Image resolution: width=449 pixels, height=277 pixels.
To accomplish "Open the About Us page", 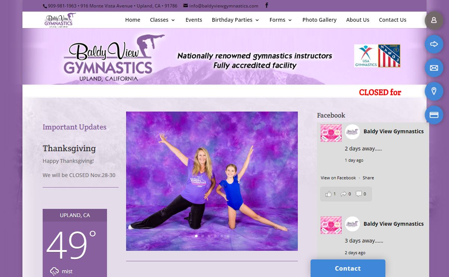I will click(x=357, y=20).
